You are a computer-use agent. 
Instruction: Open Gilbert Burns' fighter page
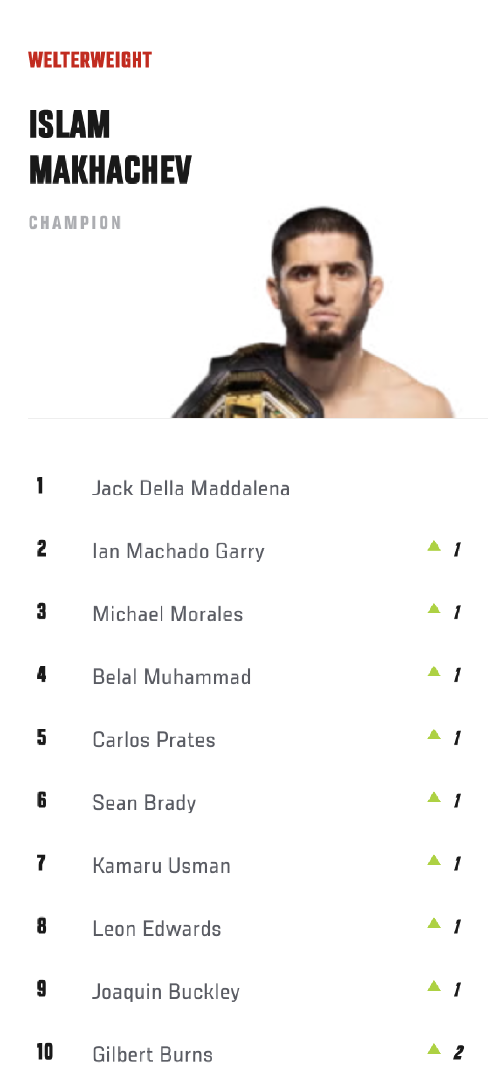152,1054
